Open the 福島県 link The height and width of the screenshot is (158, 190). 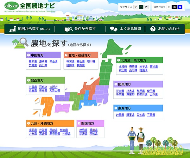(x=143, y=70)
